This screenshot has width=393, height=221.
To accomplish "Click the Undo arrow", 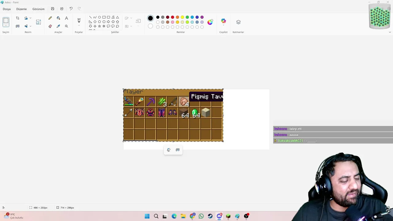I will [71, 9].
